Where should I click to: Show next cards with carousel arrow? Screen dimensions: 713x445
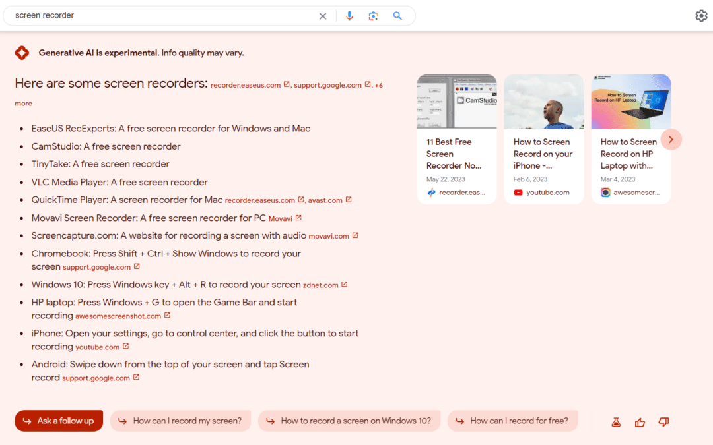[x=671, y=139]
